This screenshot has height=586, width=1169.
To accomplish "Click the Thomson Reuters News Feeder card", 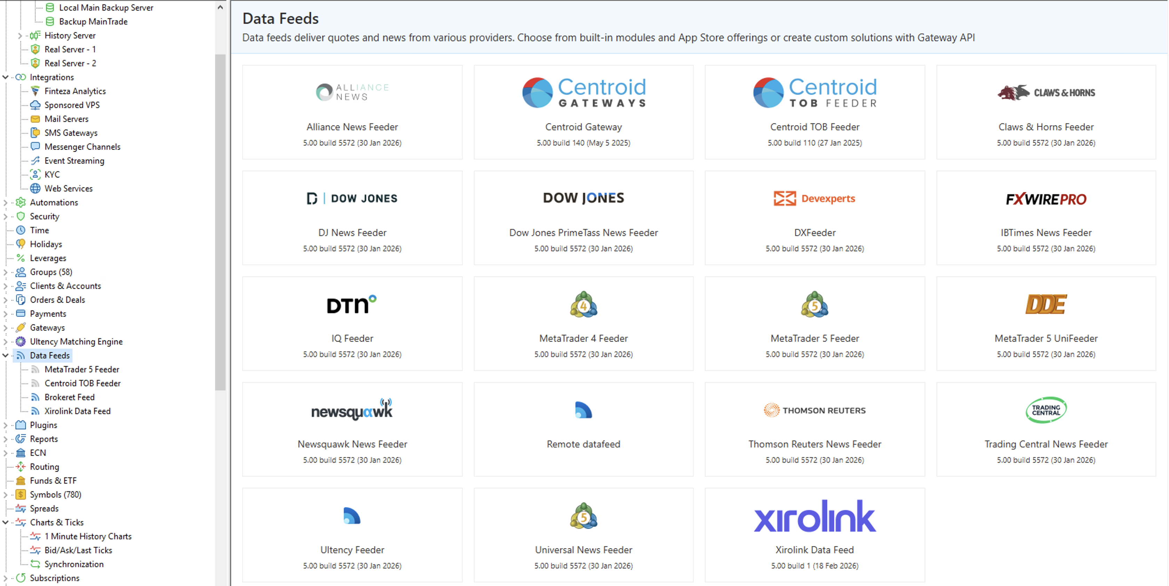I will point(814,429).
